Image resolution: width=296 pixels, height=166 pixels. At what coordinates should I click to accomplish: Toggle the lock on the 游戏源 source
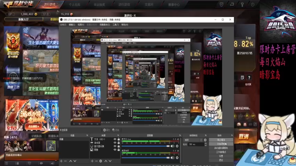click(118, 143)
